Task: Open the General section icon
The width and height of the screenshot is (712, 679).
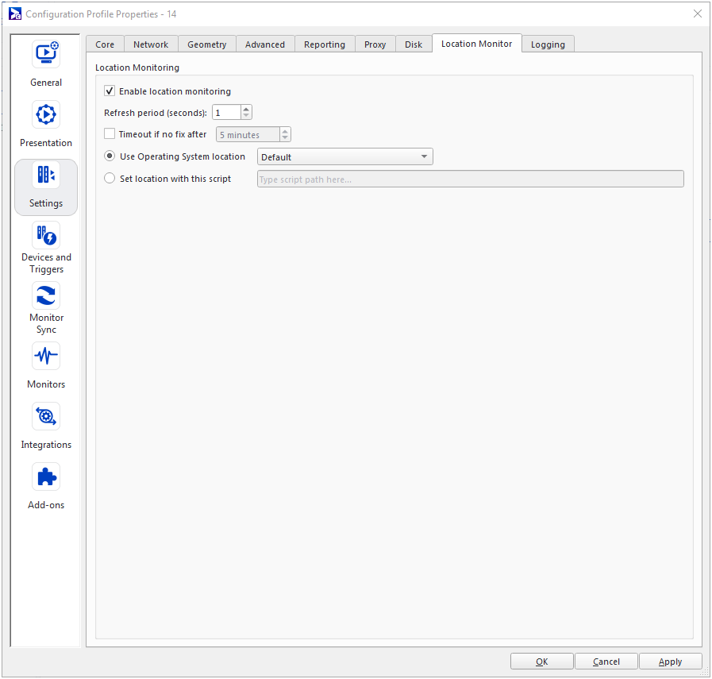Action: 46,54
